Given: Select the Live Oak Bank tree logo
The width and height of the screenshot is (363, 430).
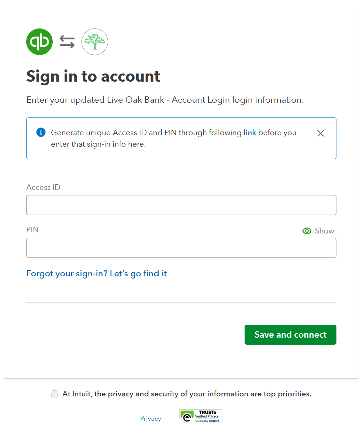Looking at the screenshot, I should pyautogui.click(x=94, y=42).
